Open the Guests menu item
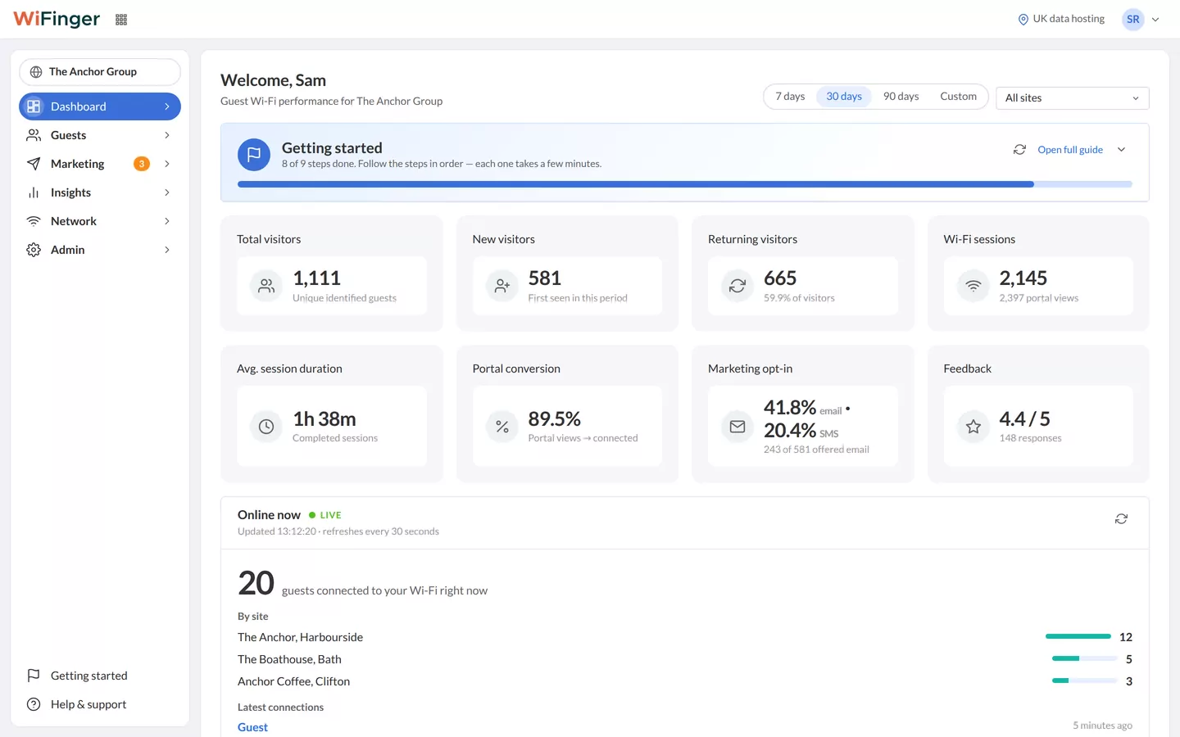Image resolution: width=1180 pixels, height=737 pixels. coord(100,135)
